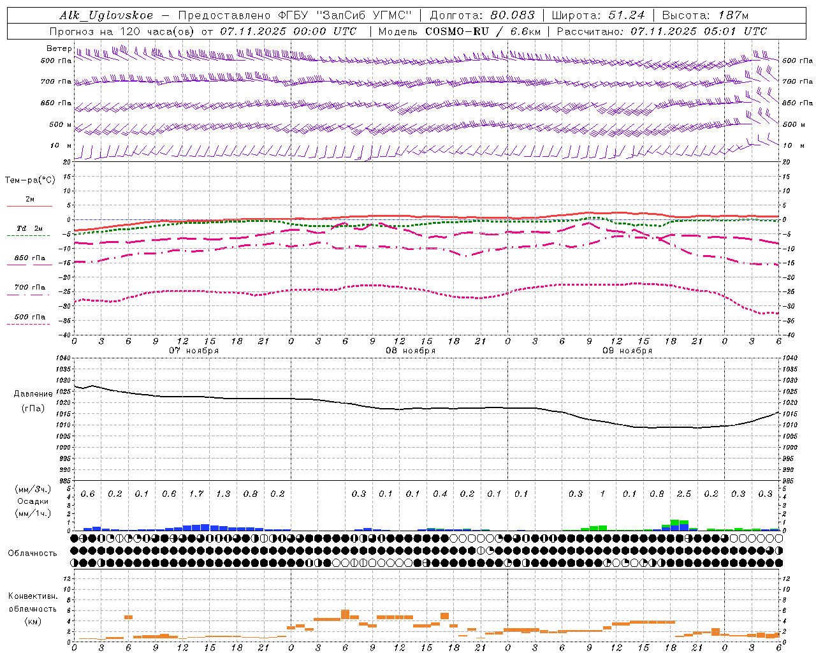Click the 2.5 precipitation value

(684, 494)
